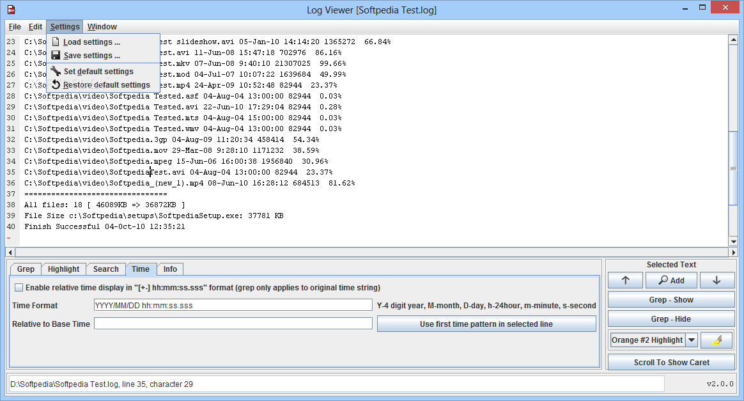The width and height of the screenshot is (744, 401).
Task: Click log line 29 Softpedia Tested.avi entry
Action: [183, 107]
